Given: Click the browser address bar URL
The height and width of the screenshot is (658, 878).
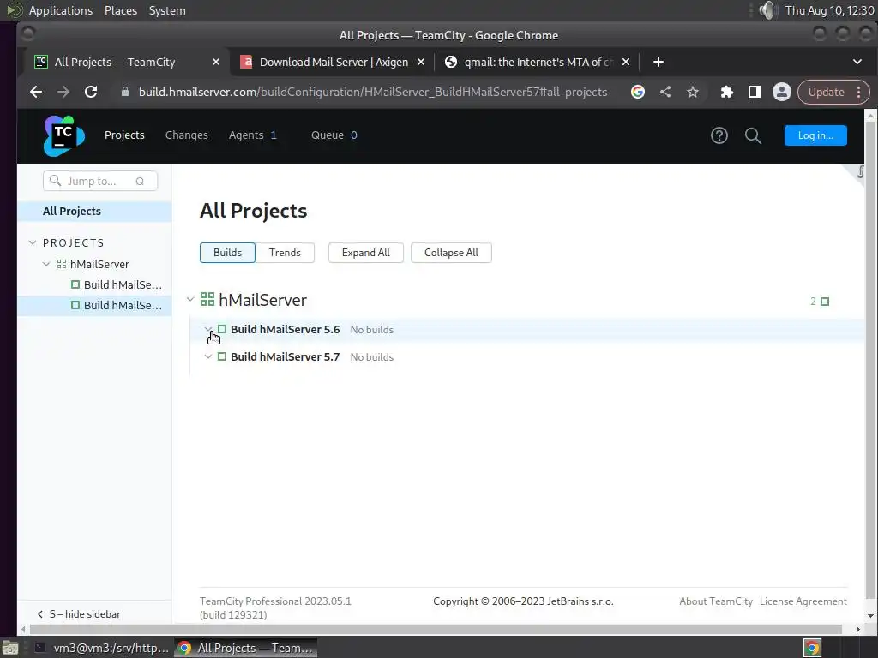Looking at the screenshot, I should click(x=373, y=92).
